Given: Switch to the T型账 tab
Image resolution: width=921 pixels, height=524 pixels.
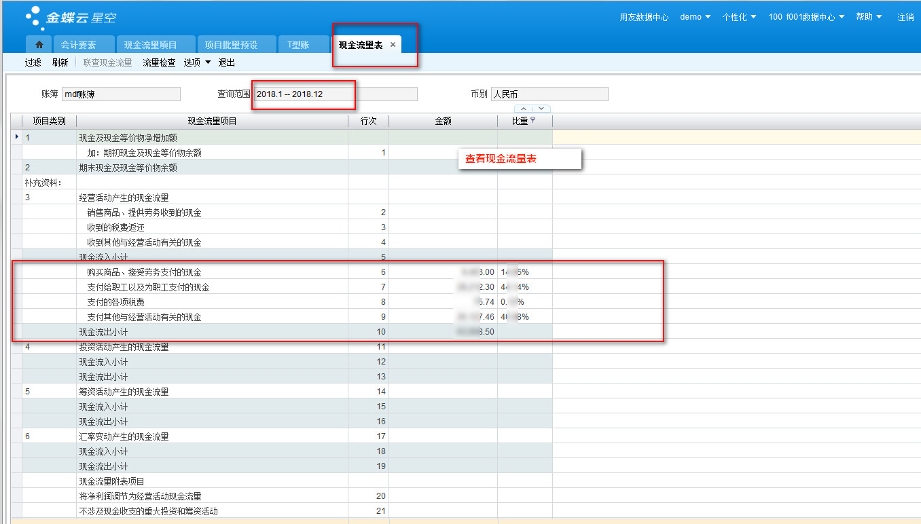Looking at the screenshot, I should click(x=298, y=45).
